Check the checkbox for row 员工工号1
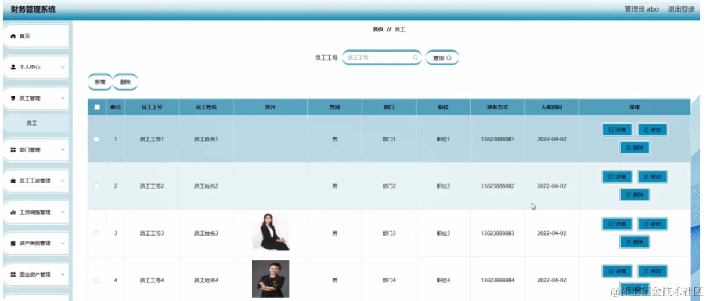The height and width of the screenshot is (301, 707). click(96, 139)
